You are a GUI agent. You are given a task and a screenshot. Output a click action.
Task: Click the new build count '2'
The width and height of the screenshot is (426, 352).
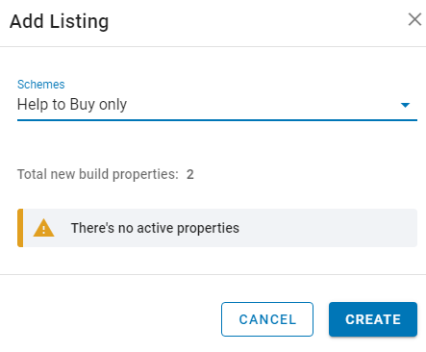point(190,175)
